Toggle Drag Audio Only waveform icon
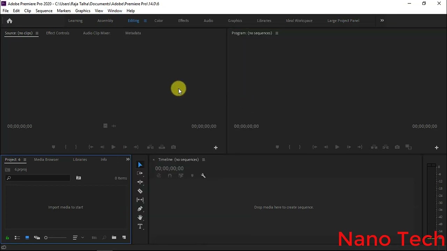Image resolution: width=447 pixels, height=251 pixels. coord(114,126)
